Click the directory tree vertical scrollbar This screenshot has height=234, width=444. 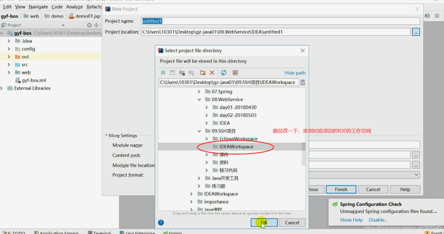(x=303, y=154)
